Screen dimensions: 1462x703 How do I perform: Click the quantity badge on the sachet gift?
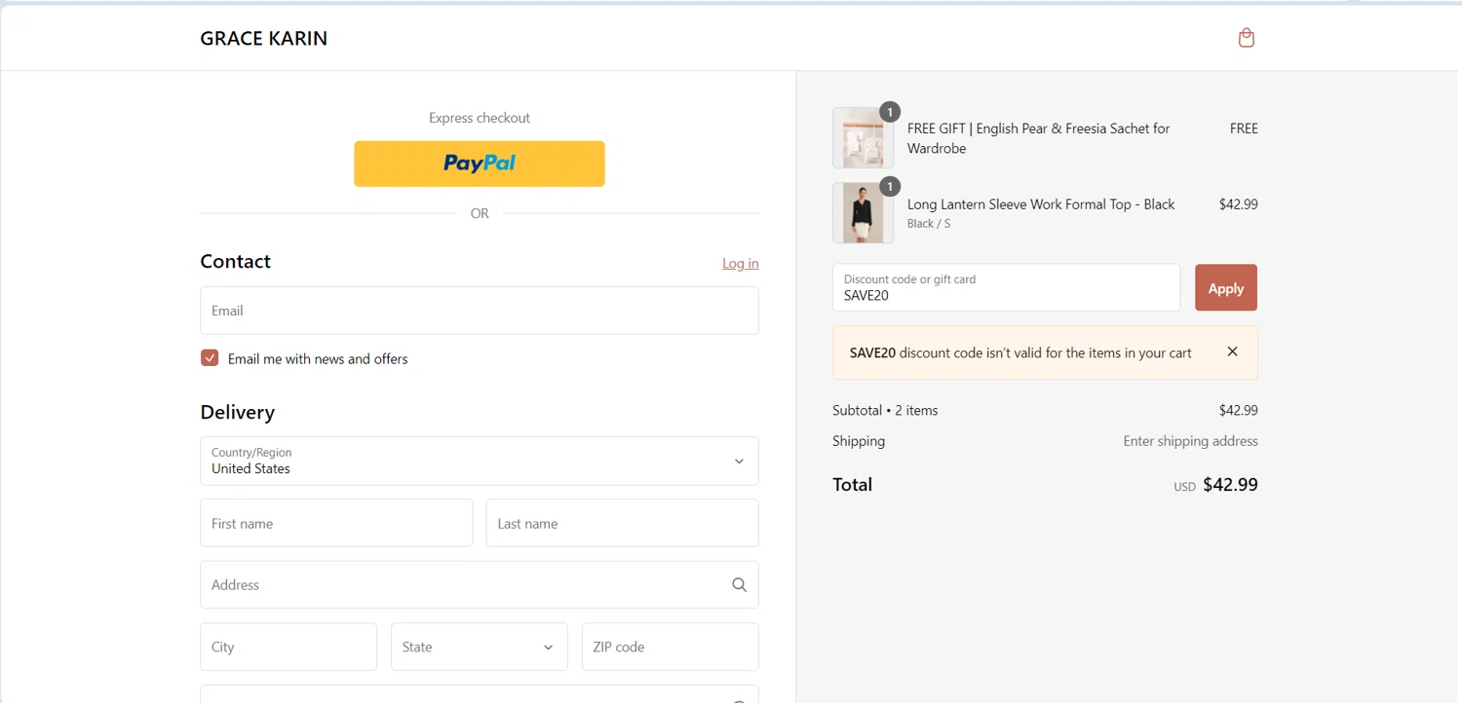click(889, 112)
